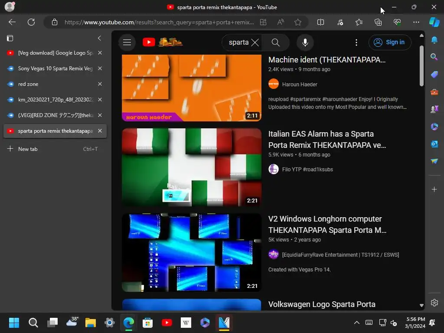The height and width of the screenshot is (333, 444).
Task: Switch to km_20230221_720p tab
Action: coord(55,100)
